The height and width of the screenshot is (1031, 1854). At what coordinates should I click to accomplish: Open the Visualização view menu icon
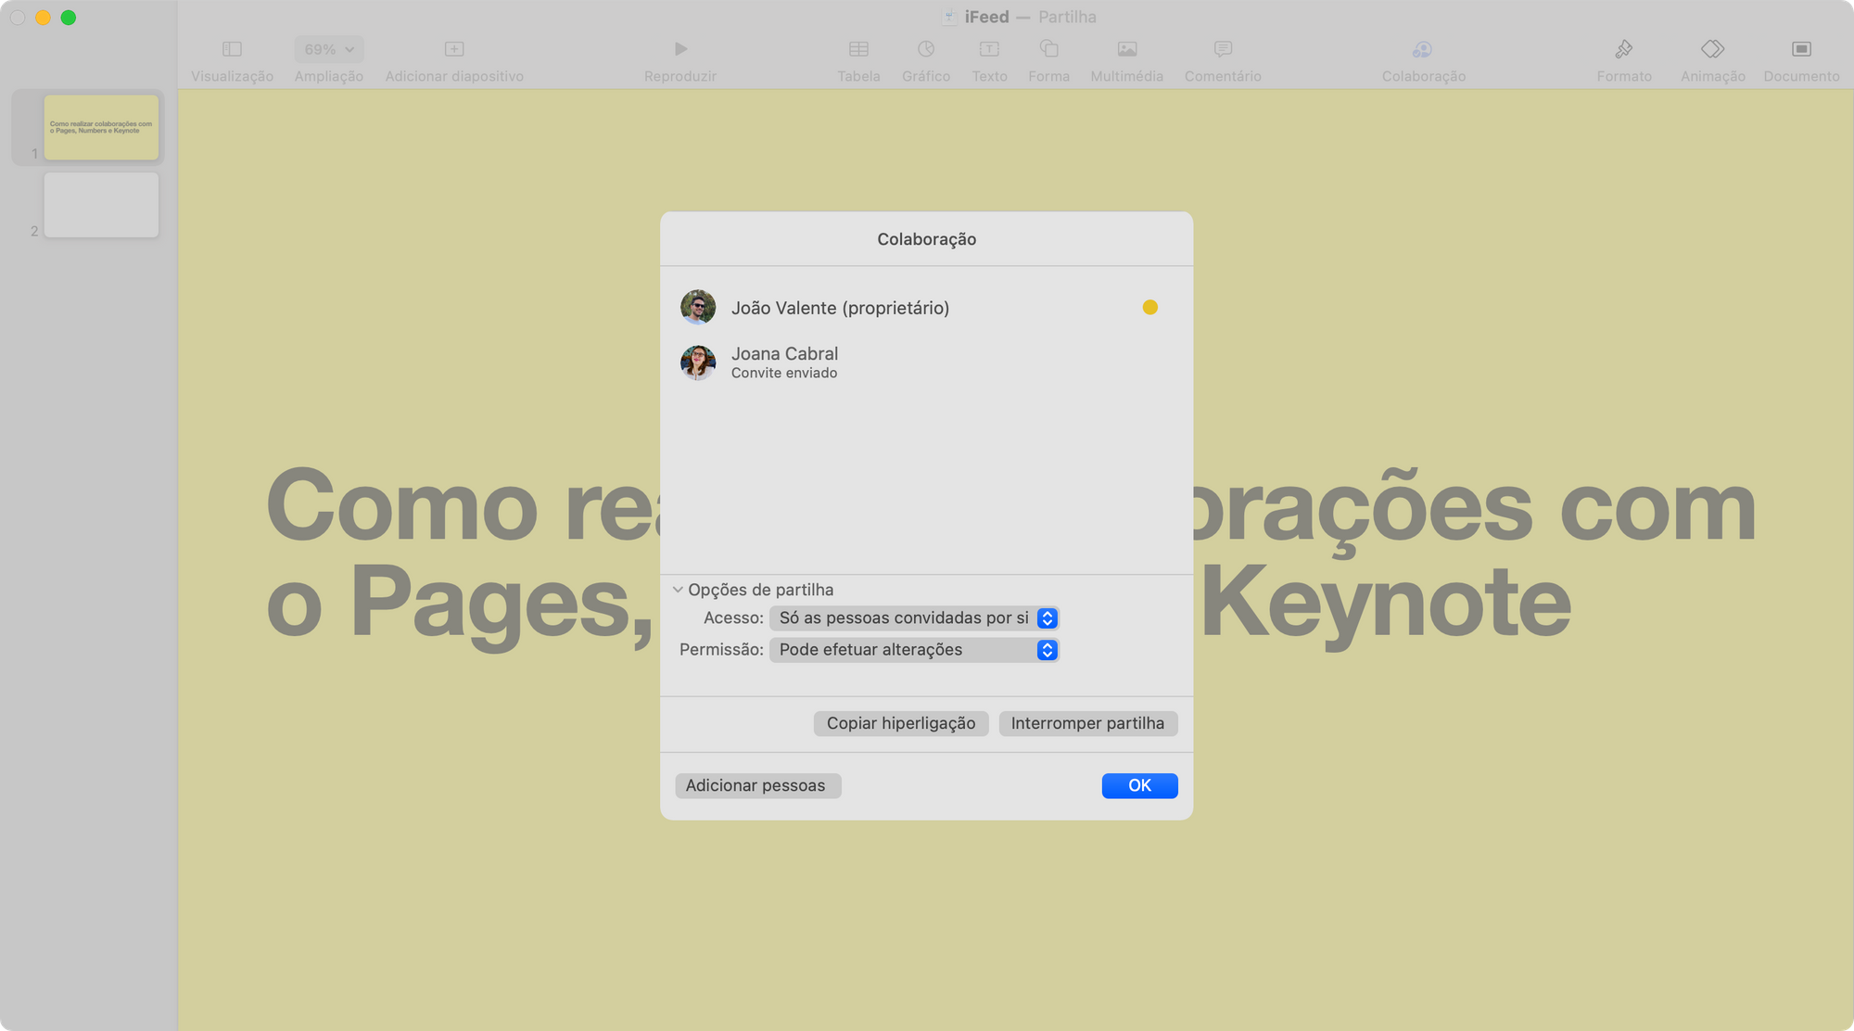click(x=232, y=49)
